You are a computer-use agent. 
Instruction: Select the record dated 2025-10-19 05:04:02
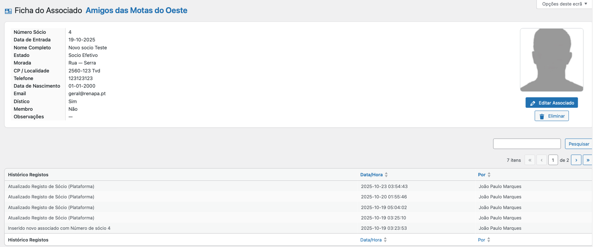pyautogui.click(x=298, y=207)
